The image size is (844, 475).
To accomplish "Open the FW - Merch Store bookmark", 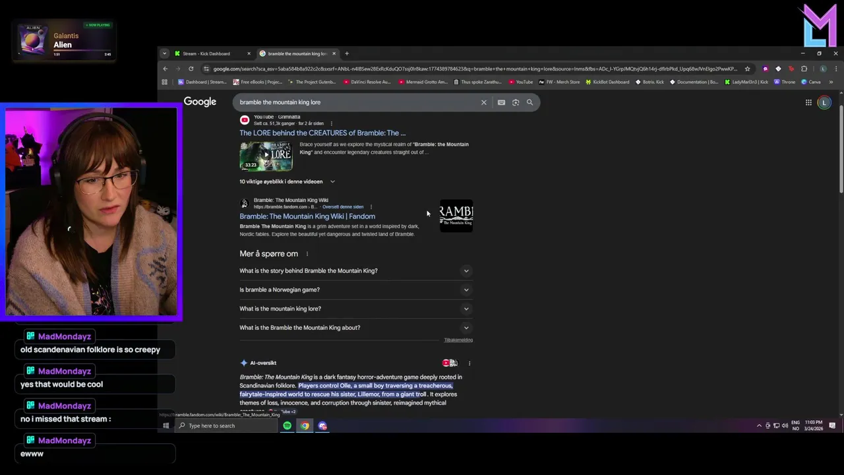I will (x=559, y=82).
